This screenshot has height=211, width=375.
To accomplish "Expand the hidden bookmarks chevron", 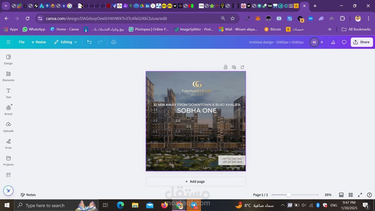I will pos(330,29).
